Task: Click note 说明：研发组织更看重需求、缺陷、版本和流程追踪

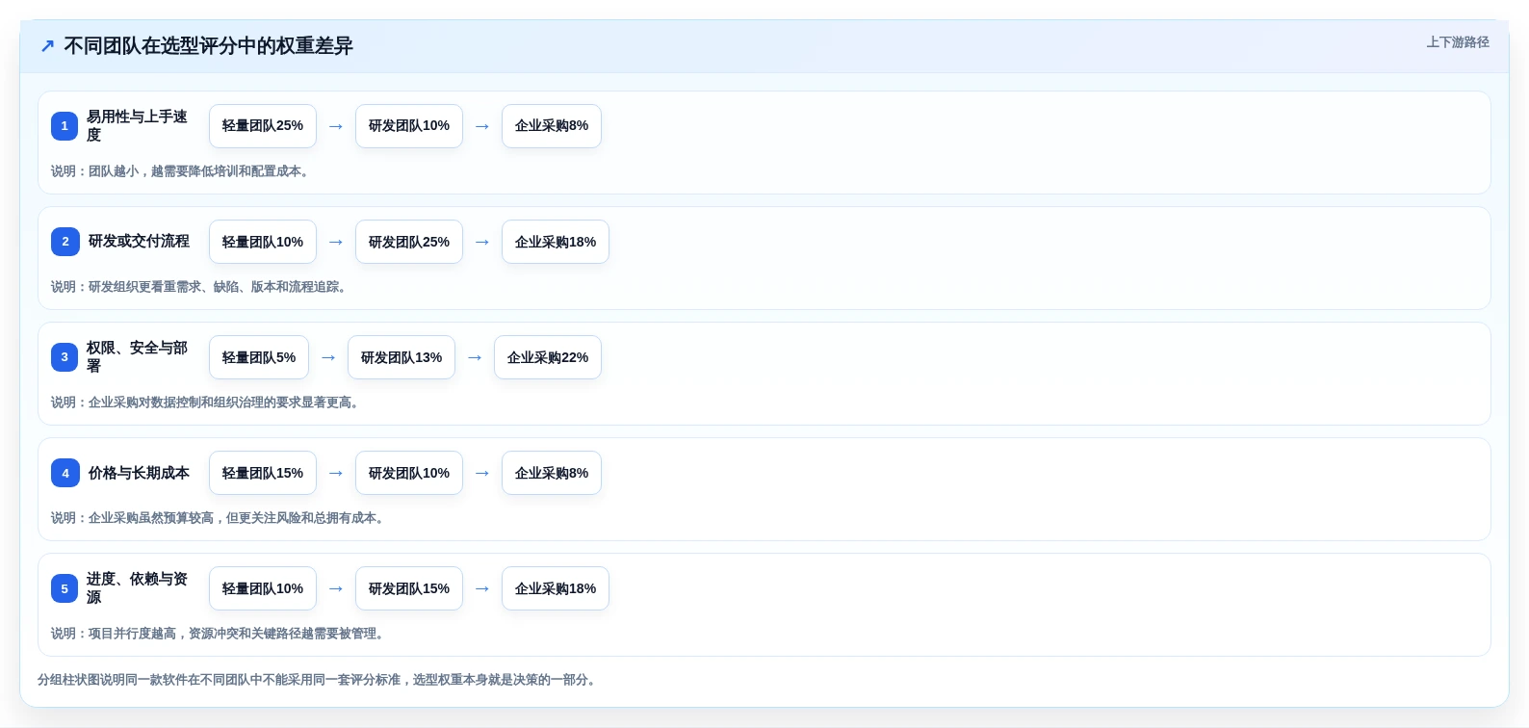Action: click(x=199, y=287)
